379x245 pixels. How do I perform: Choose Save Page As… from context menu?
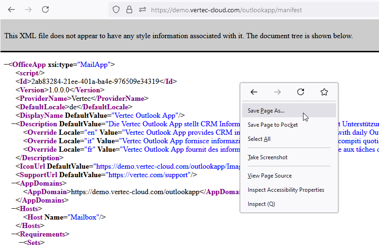(x=266, y=111)
